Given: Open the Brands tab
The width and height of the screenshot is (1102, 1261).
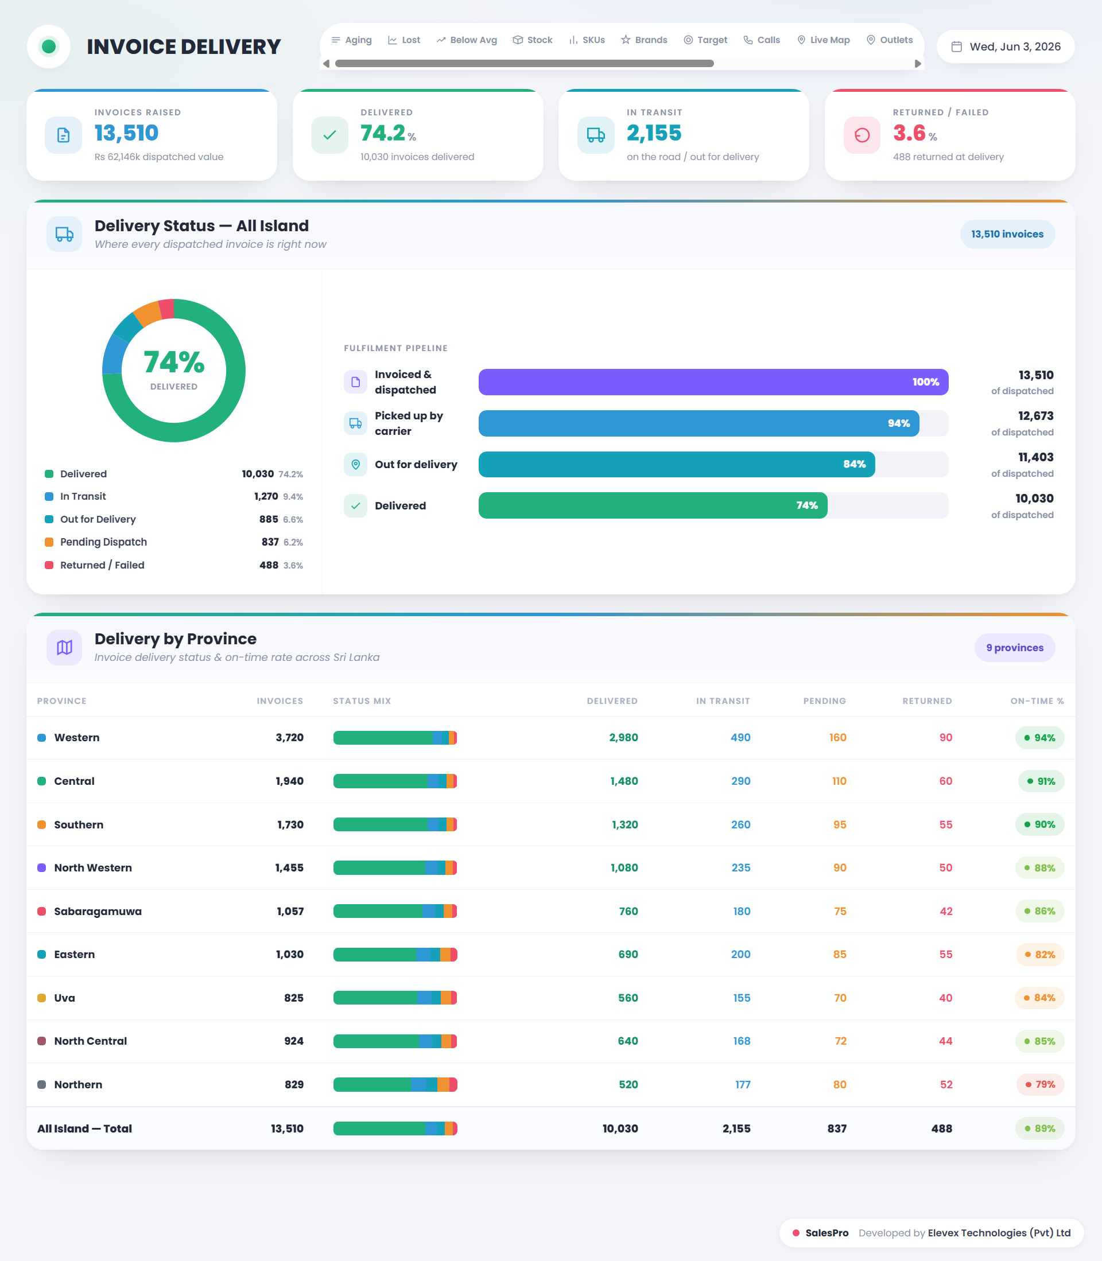Looking at the screenshot, I should click(x=644, y=40).
